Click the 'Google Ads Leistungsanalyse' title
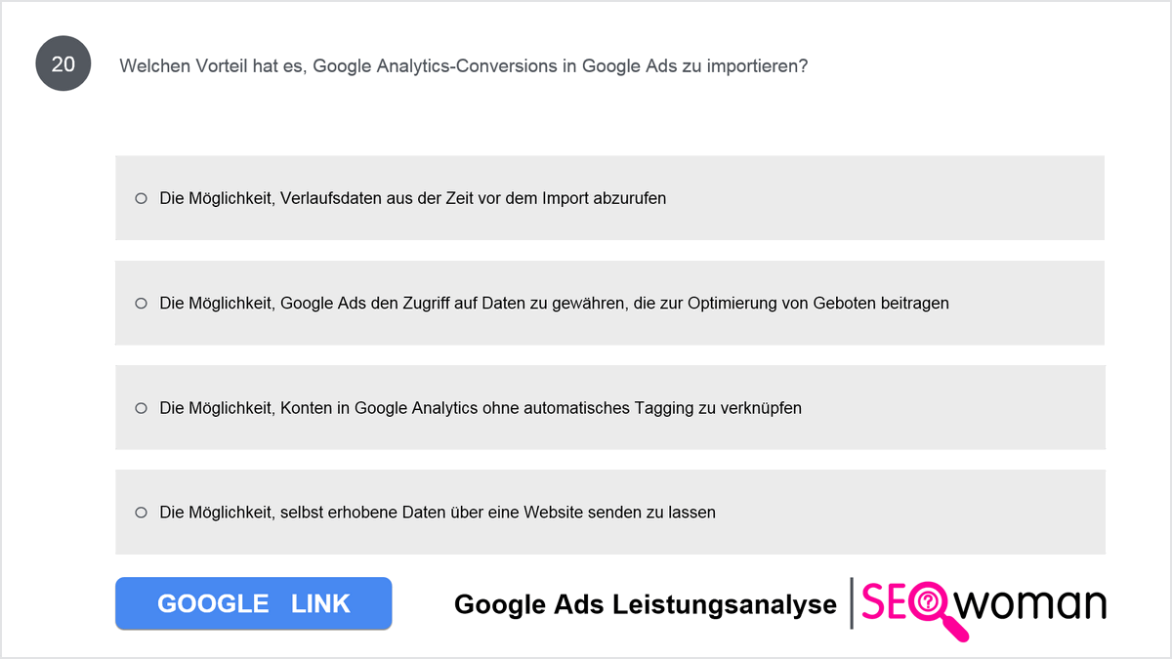Image resolution: width=1172 pixels, height=659 pixels. pos(646,604)
